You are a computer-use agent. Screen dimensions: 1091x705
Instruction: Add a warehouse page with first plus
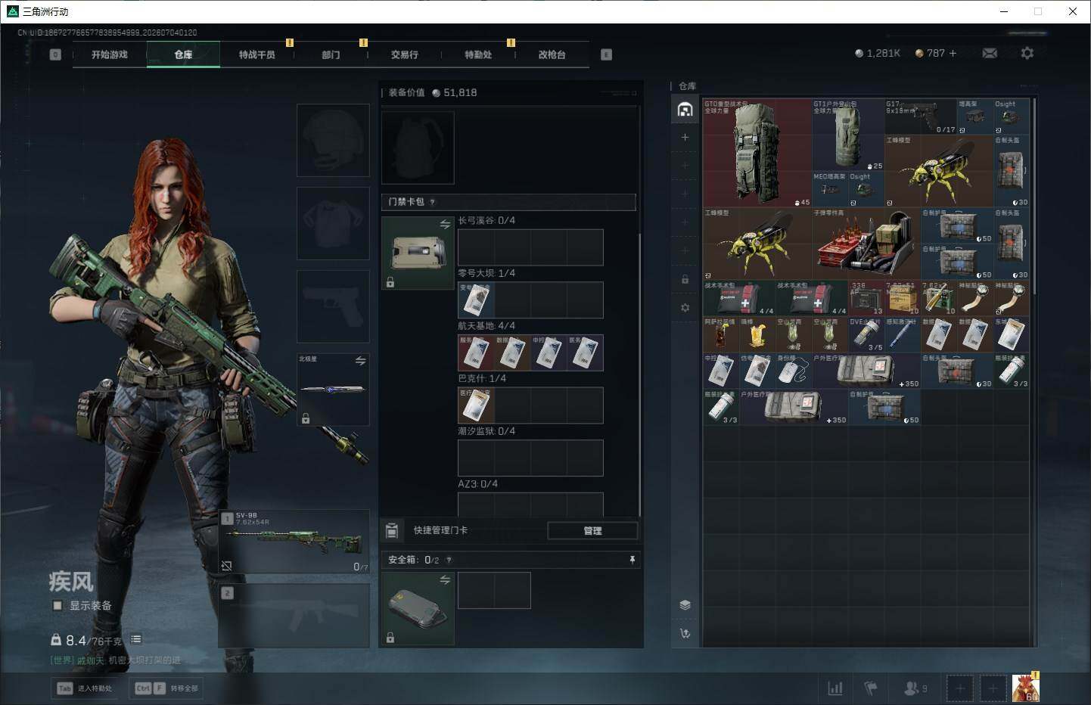pyautogui.click(x=685, y=137)
